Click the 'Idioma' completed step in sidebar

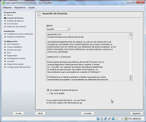(10, 15)
